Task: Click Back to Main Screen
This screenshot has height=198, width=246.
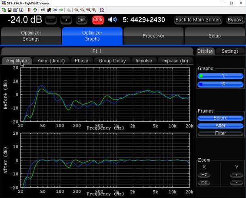Action: [198, 20]
